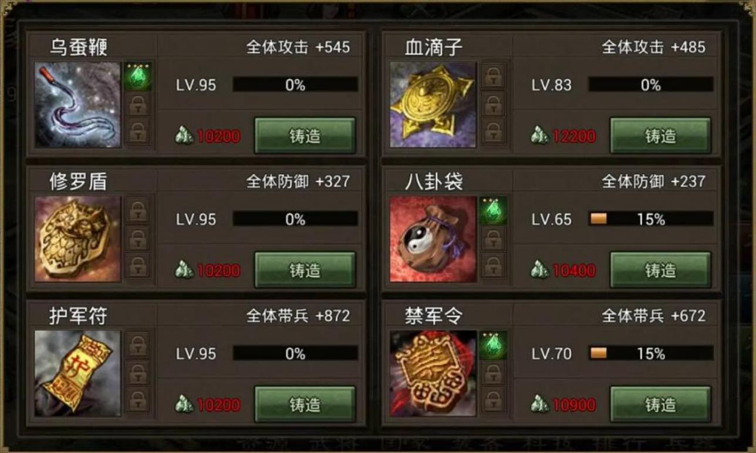This screenshot has width=756, height=453.
Task: Click 八卦袋 15% progress bar
Action: pyautogui.click(x=651, y=219)
